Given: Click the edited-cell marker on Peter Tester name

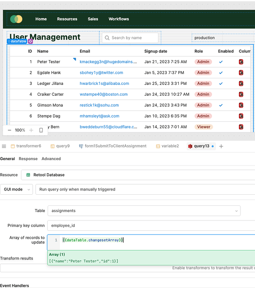Looking at the screenshot, I should 75,59.
